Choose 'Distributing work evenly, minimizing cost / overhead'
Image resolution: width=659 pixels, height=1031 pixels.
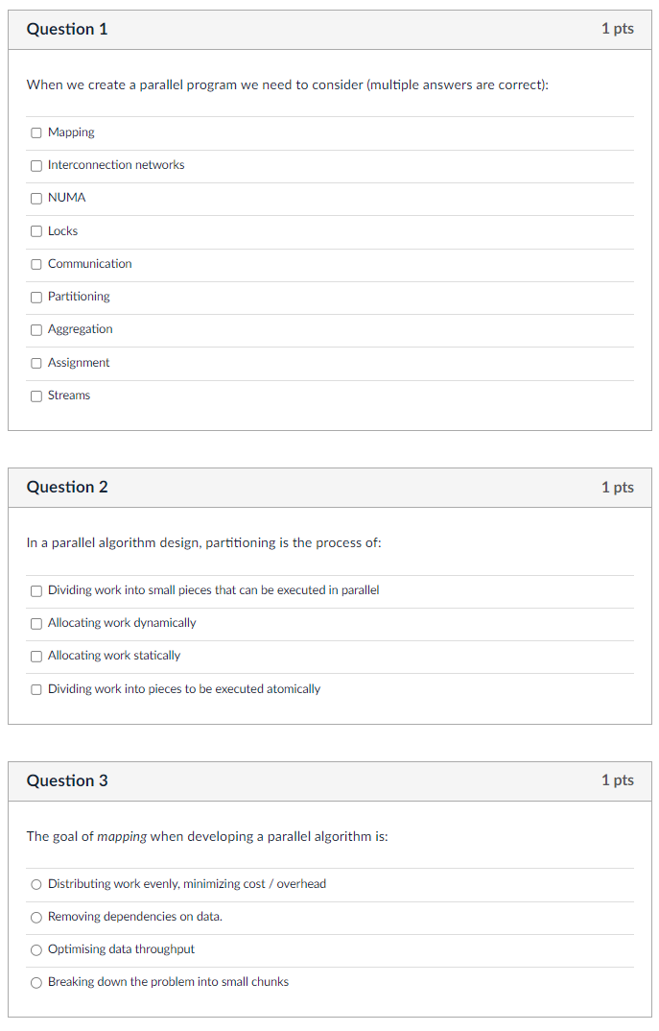tap(35, 884)
